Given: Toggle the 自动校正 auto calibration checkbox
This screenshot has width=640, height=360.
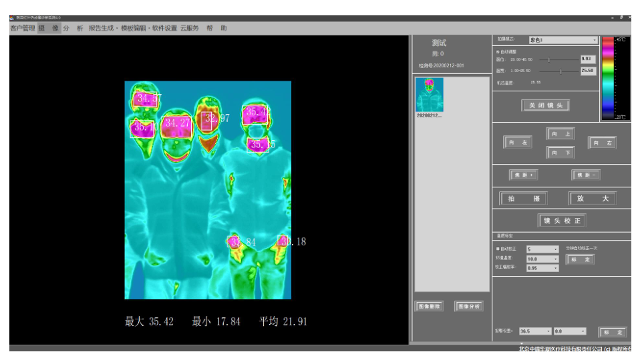Looking at the screenshot, I should click(498, 249).
